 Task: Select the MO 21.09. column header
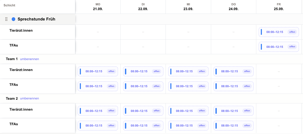coord(98,7)
